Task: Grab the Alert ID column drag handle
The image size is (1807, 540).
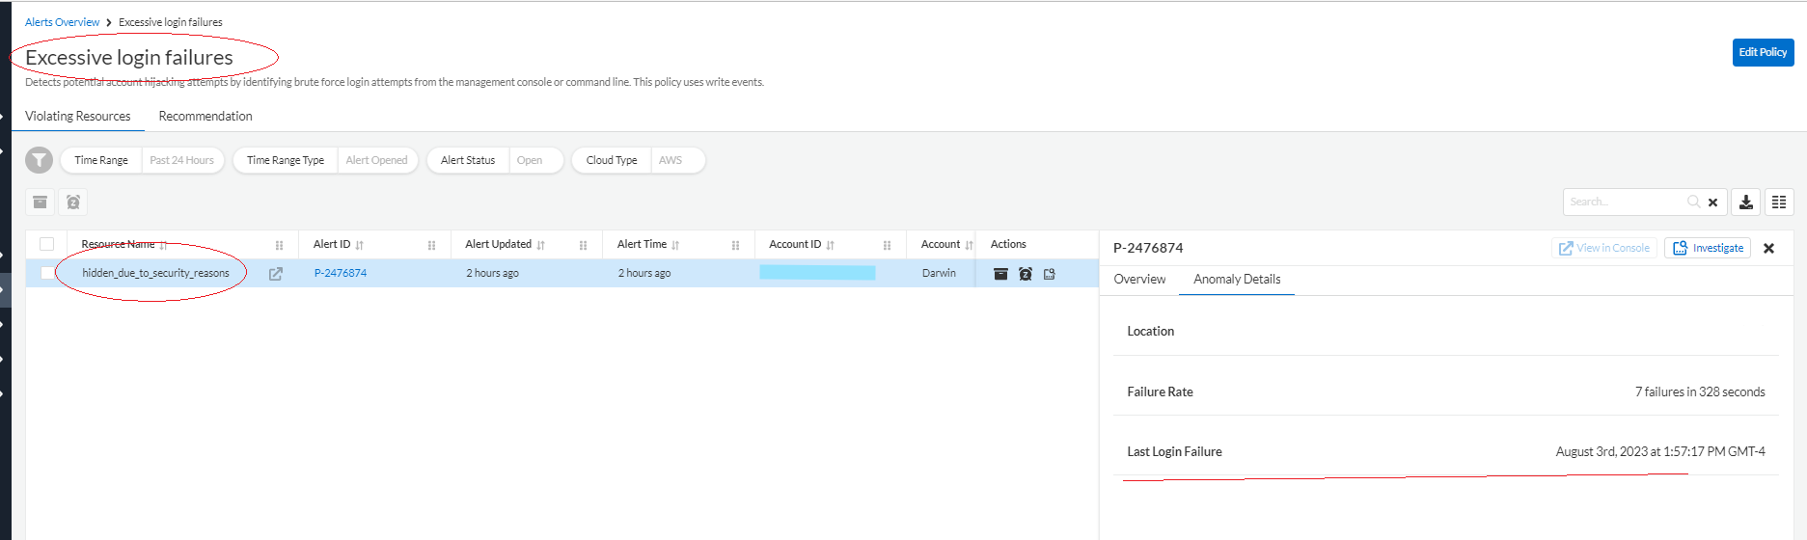Action: pos(431,245)
